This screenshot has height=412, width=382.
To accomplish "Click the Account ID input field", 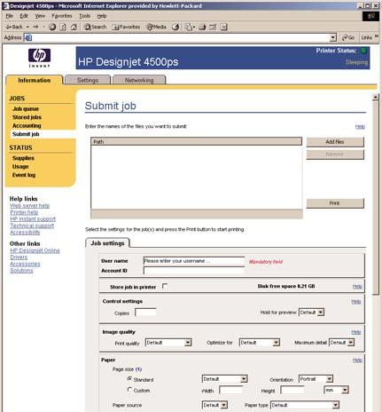I will click(194, 271).
